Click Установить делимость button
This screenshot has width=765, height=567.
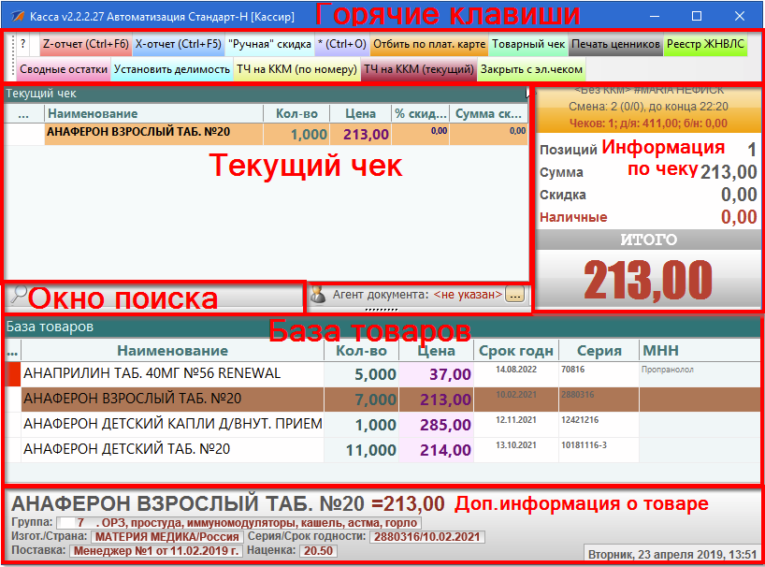tap(172, 69)
